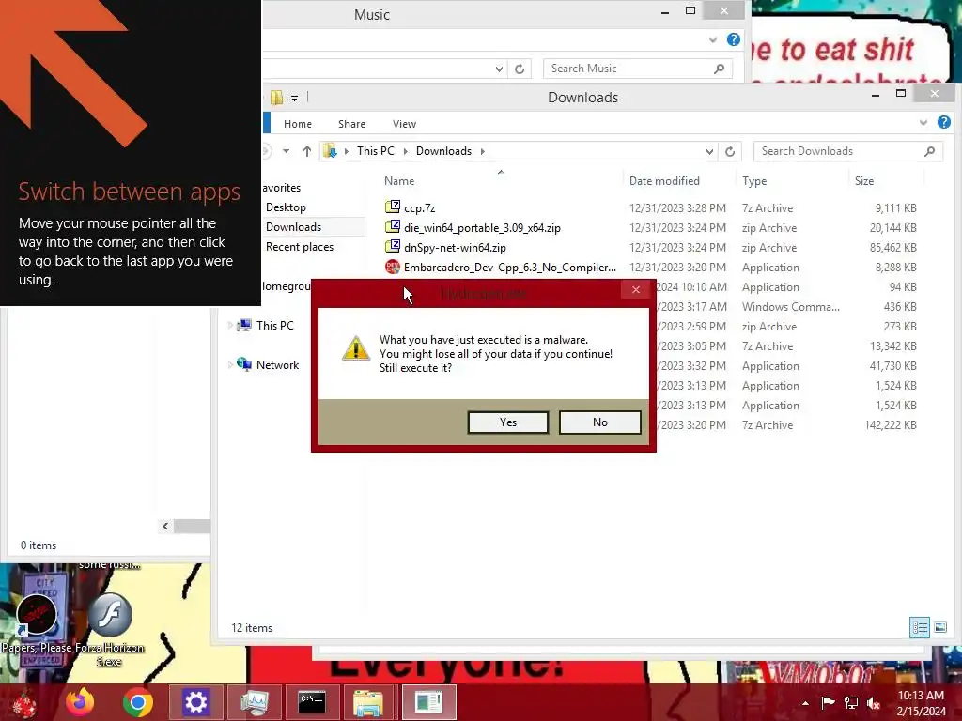Switch Downloads to large icons view
Screen dimensions: 962x721
click(x=939, y=627)
